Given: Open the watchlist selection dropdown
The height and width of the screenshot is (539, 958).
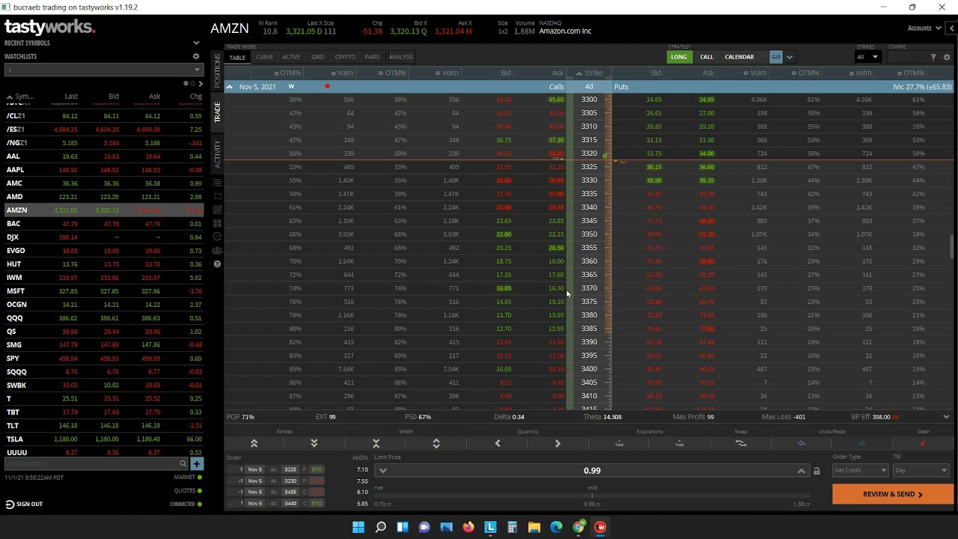Looking at the screenshot, I should pos(104,70).
